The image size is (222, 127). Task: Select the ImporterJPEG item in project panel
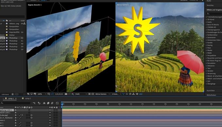tap(14, 32)
